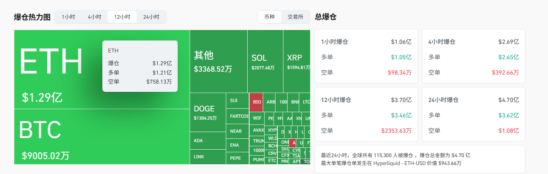The image size is (548, 174).
Task: Select the FARTCOIN heatmap cell
Action: pyautogui.click(x=237, y=116)
